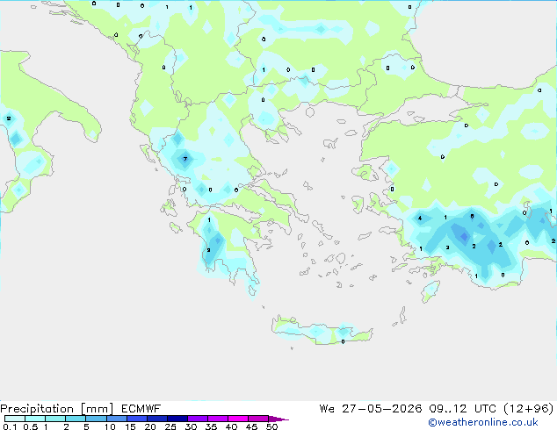Click the 0.5–1 mm legend color swatch
The height and width of the screenshot is (430, 557).
click(x=35, y=419)
